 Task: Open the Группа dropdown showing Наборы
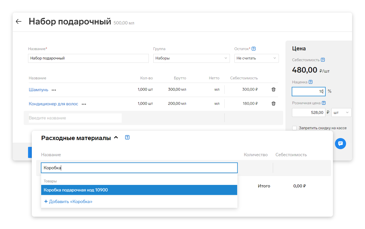pyautogui.click(x=191, y=58)
